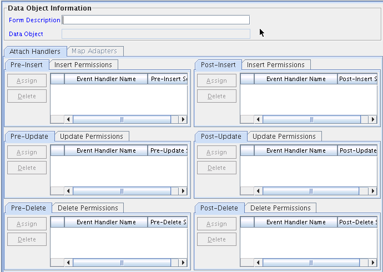Open Insert Permissions tab beside Post-Insert
The image size is (383, 272).
[x=276, y=65]
